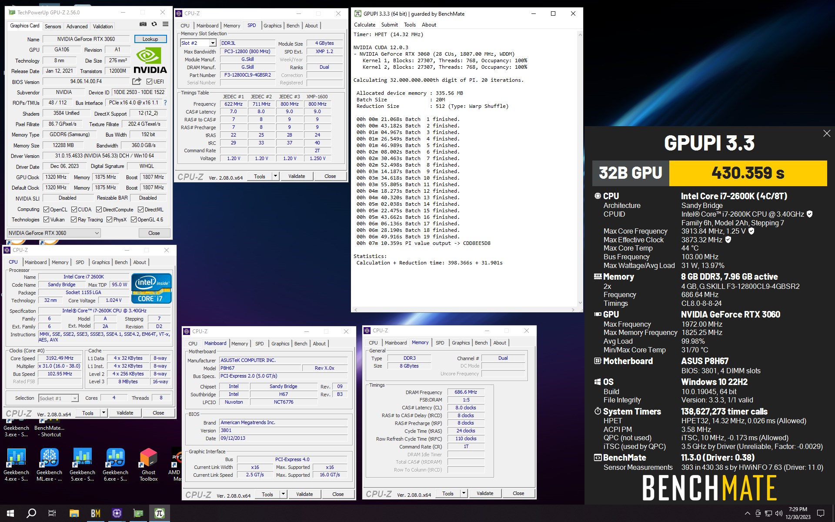
Task: Close the BenchMate GPUPI 3.3 result overlay
Action: (x=827, y=134)
